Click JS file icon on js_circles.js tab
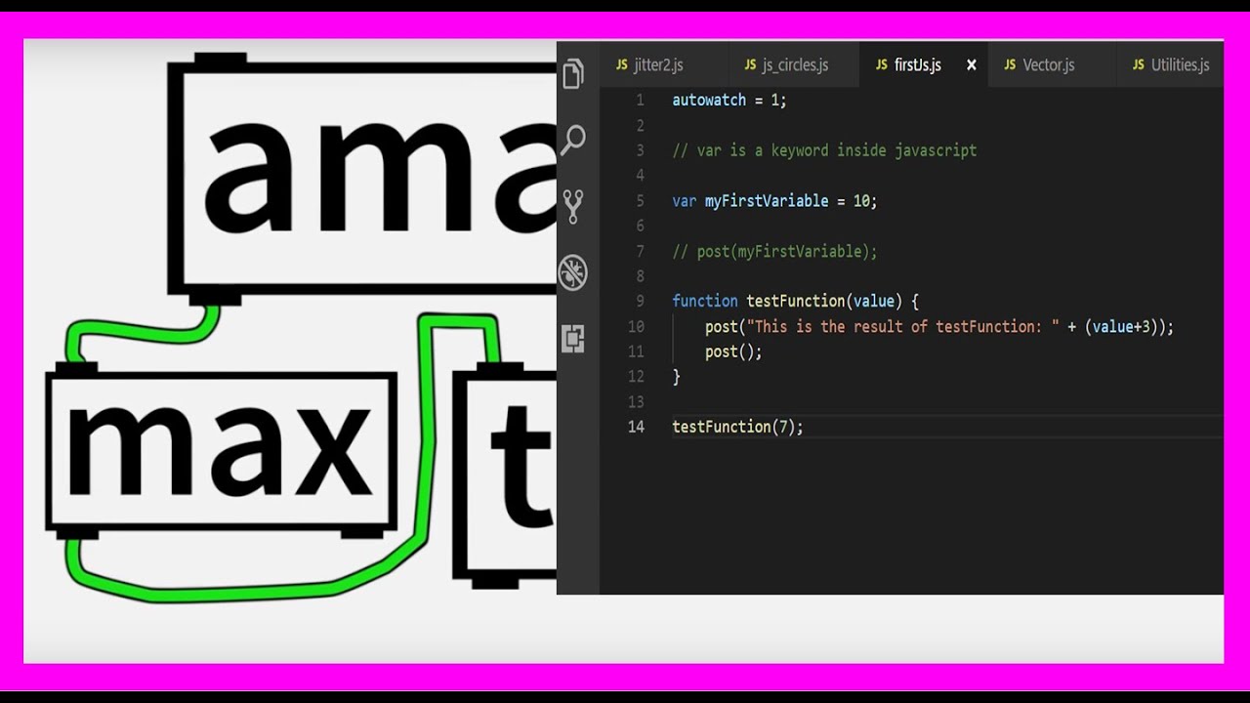 pyautogui.click(x=751, y=65)
